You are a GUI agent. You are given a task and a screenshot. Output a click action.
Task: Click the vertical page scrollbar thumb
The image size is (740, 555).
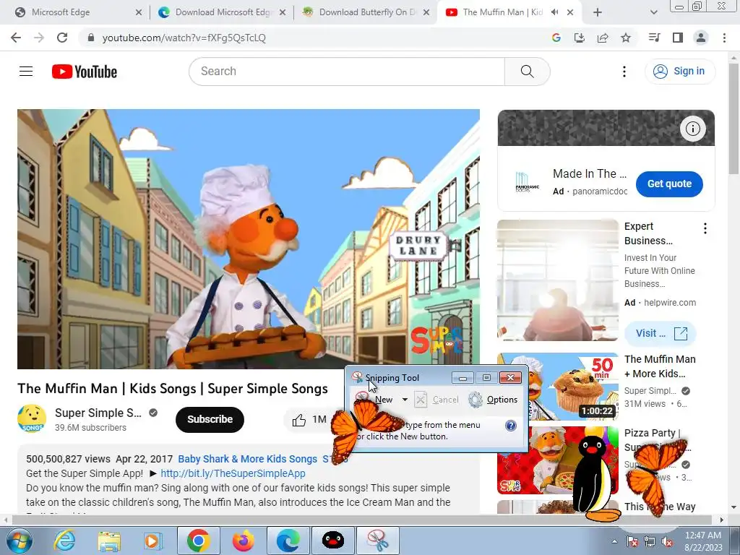(x=734, y=118)
